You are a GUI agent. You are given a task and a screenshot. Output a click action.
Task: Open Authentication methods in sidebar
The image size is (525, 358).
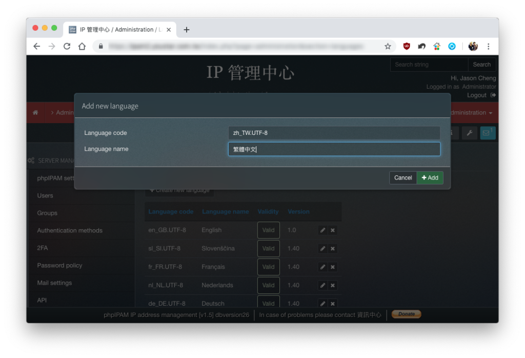pyautogui.click(x=70, y=230)
